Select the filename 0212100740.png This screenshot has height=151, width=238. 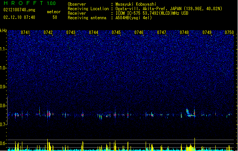[19, 10]
